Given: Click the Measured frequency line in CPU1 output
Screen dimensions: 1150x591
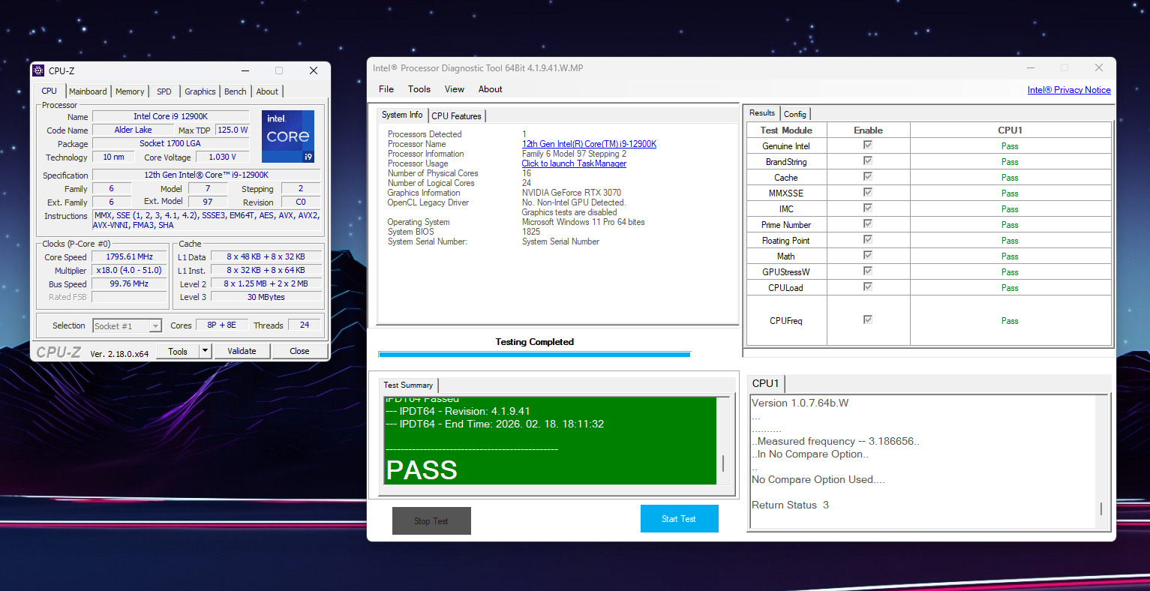Looking at the screenshot, I should pos(836,441).
